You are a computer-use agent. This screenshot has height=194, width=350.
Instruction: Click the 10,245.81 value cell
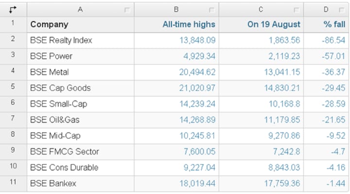click(176, 136)
